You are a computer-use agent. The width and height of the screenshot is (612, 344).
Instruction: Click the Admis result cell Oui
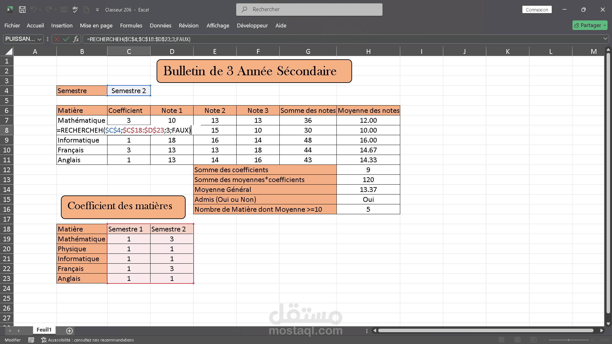(x=368, y=200)
